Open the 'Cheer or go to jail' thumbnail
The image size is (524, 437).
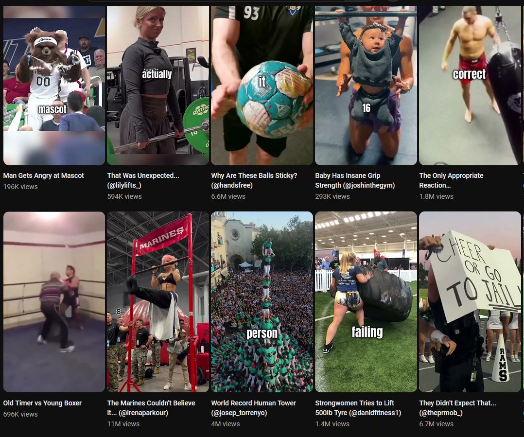(470, 302)
